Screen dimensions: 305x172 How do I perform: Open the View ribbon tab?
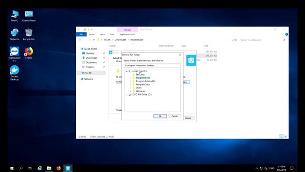point(112,34)
